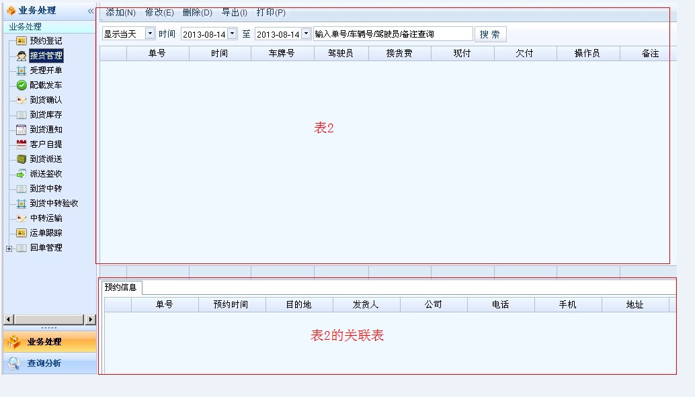Click the 车牌号 column header
695x397 pixels.
click(282, 53)
